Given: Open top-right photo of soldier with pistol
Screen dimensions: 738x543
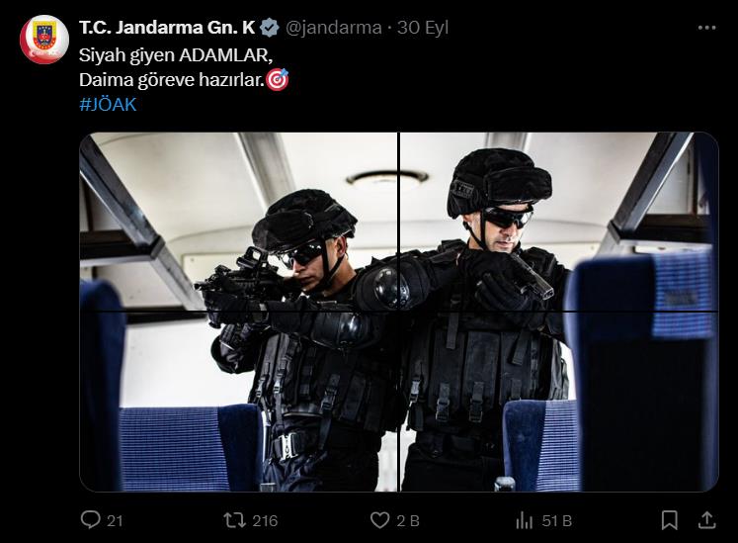Looking at the screenshot, I should pos(558,222).
